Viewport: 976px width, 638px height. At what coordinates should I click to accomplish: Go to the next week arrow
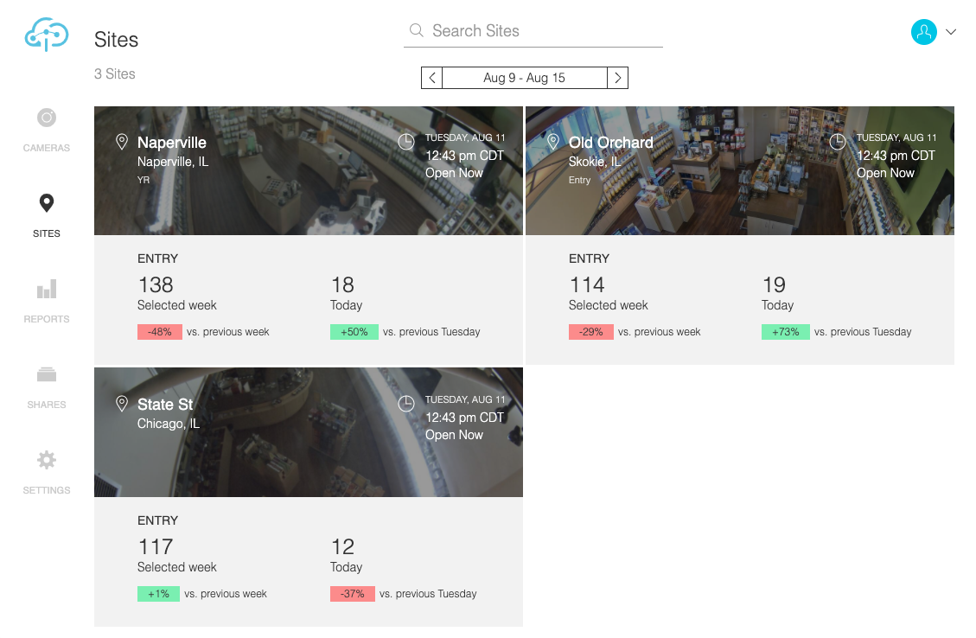(x=617, y=78)
